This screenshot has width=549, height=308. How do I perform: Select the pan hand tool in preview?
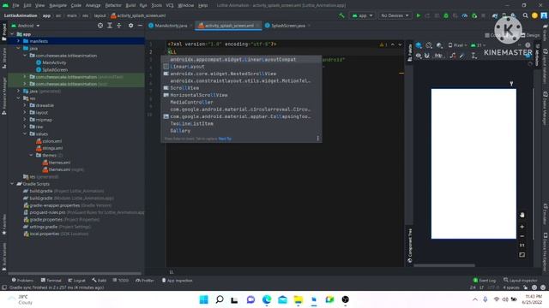(x=522, y=215)
